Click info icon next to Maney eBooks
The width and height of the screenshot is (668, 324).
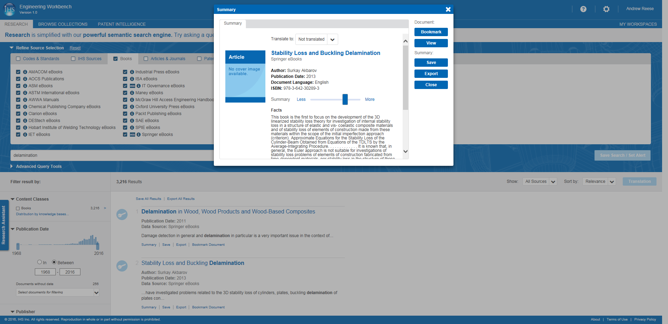132,93
